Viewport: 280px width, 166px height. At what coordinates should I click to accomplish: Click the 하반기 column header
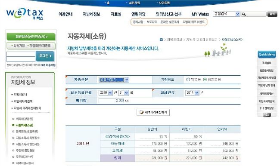[x=187, y=129]
